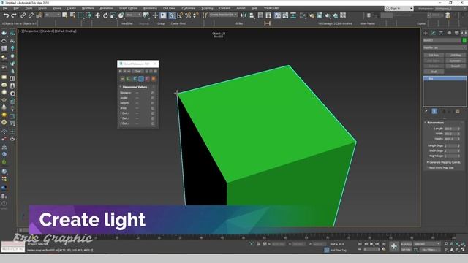
Task: Click the Smooth modifier button
Action: (x=456, y=66)
